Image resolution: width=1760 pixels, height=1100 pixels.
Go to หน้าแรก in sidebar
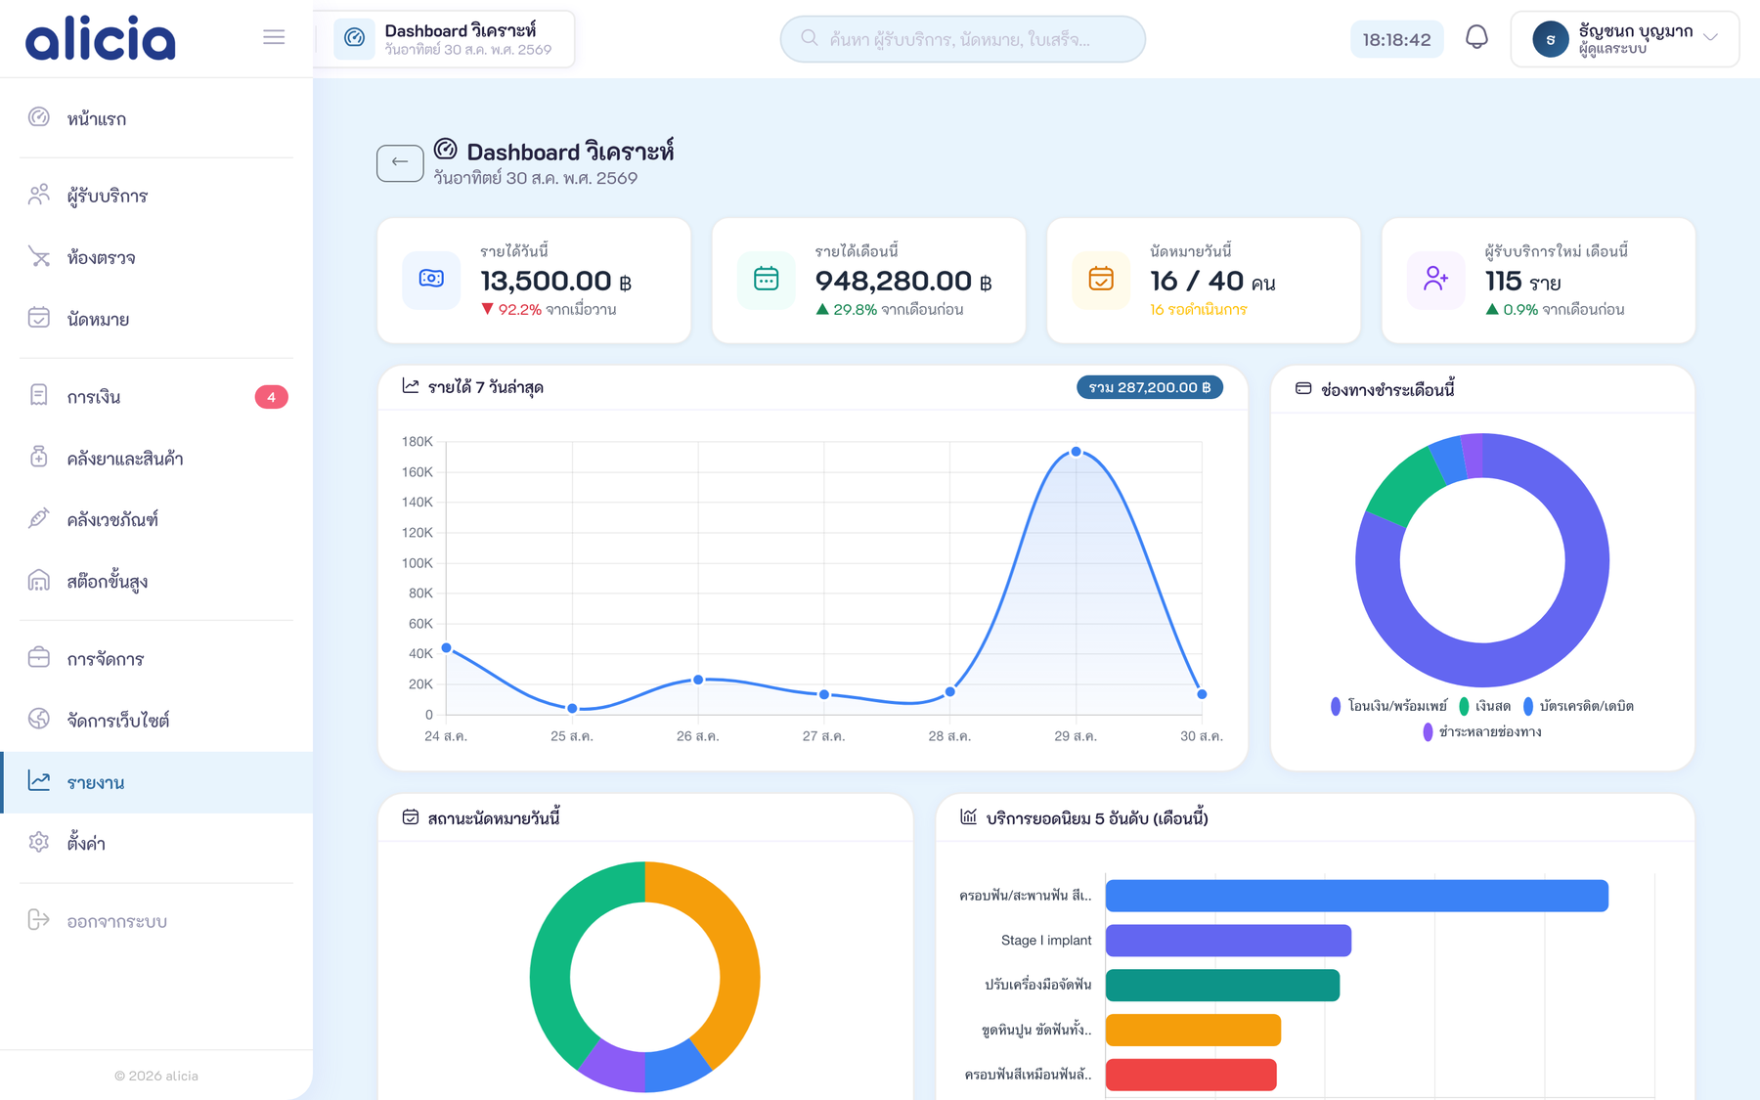tap(156, 118)
